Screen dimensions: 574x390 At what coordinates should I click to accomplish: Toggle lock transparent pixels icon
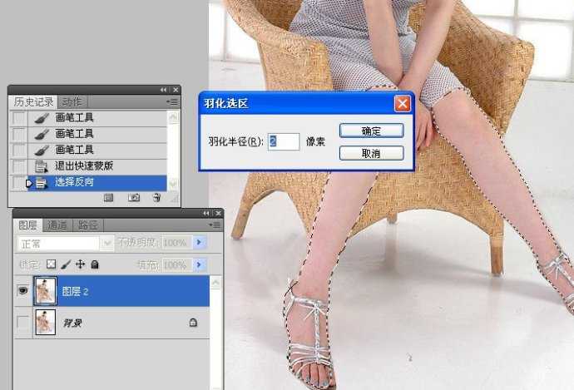coord(52,264)
